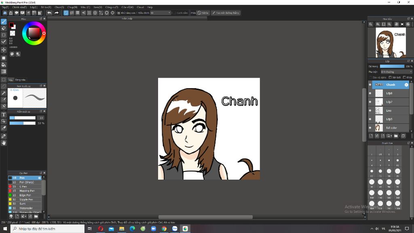Select the Gradient tool
This screenshot has height=233, width=414.
coord(4,71)
